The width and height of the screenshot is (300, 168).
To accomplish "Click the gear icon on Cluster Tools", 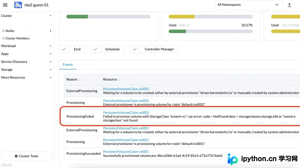I will point(16,156).
